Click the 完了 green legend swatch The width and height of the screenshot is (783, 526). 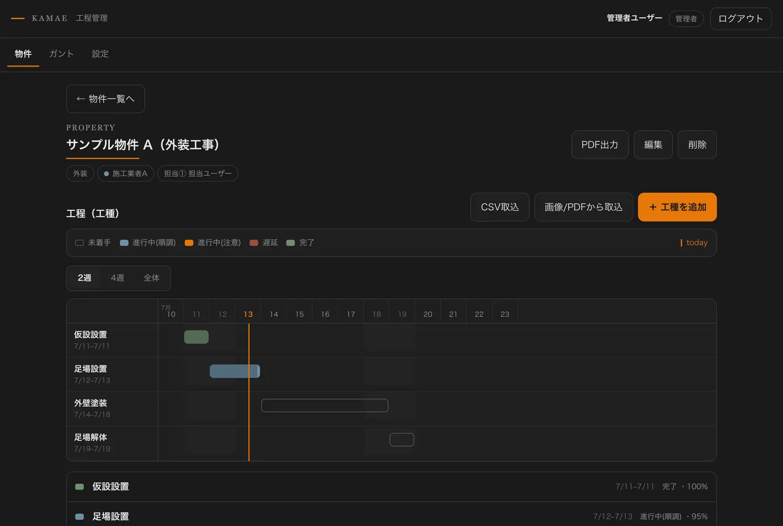coord(290,243)
